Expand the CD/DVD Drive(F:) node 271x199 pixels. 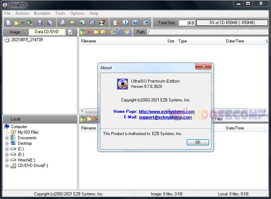point(7,166)
